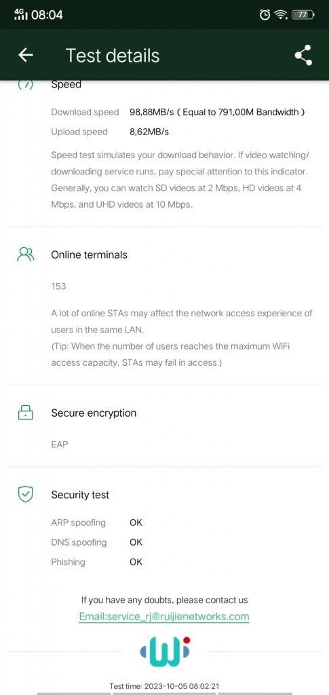Tap the WiFi logo at the bottom
The height and width of the screenshot is (695, 329).
[x=165, y=651]
